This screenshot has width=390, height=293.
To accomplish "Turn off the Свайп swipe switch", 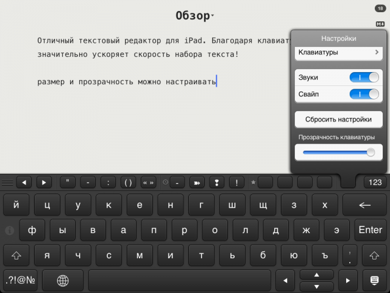I will [x=364, y=95].
